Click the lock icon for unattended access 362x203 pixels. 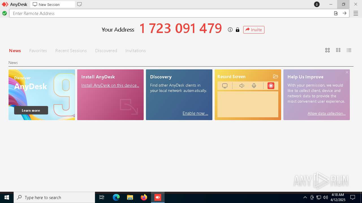238,30
